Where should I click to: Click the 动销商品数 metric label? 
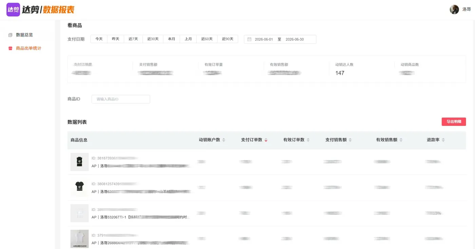(x=410, y=65)
